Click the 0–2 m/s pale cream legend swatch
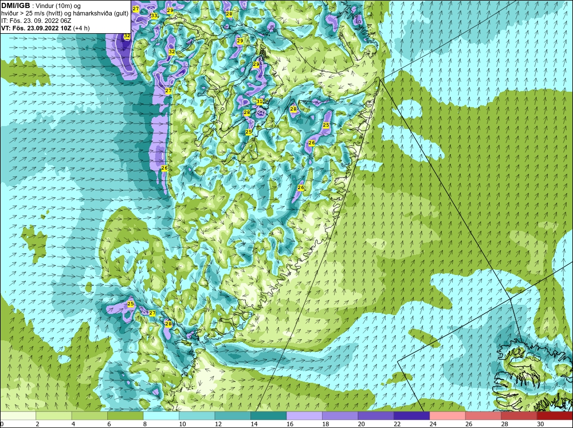573x428 pixels. pyautogui.click(x=18, y=415)
